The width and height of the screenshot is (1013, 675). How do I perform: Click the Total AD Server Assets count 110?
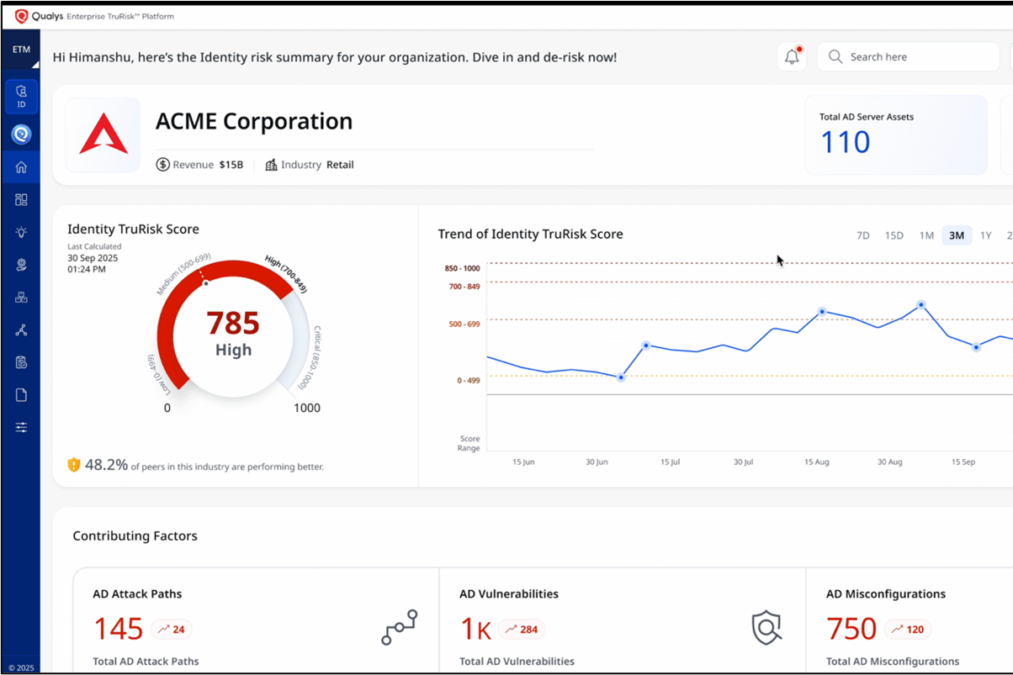[x=845, y=142]
